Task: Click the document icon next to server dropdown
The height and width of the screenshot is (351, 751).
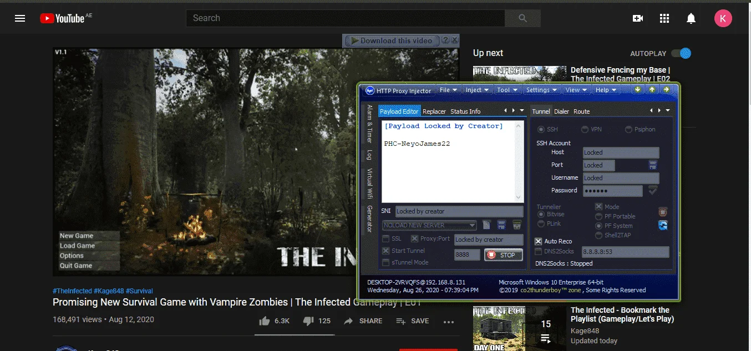Action: tap(487, 225)
